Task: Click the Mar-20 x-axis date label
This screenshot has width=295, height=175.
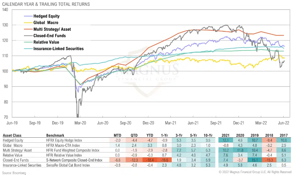Action: (80, 123)
